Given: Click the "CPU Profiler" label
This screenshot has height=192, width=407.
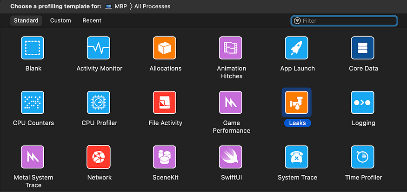Looking at the screenshot, I should pos(100,123).
